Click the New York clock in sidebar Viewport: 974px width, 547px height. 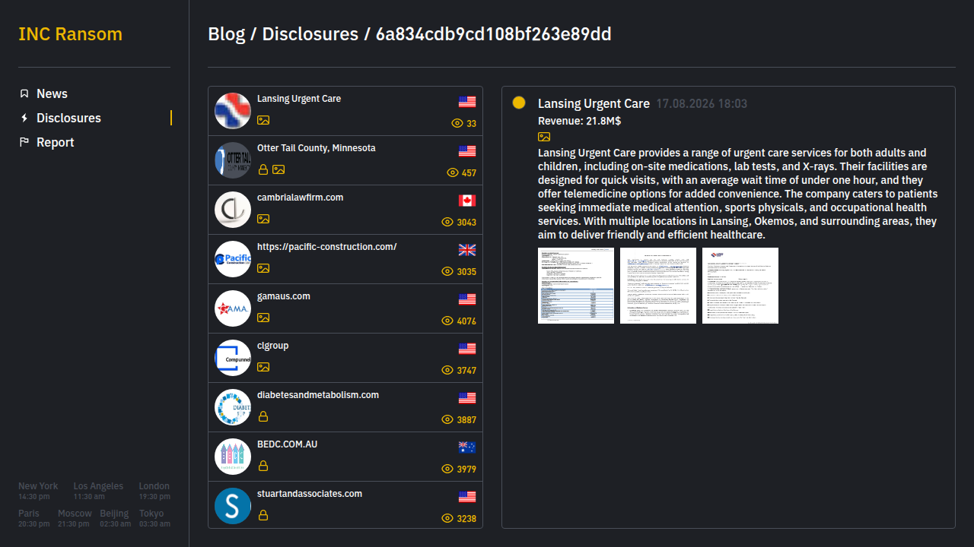pyautogui.click(x=38, y=491)
